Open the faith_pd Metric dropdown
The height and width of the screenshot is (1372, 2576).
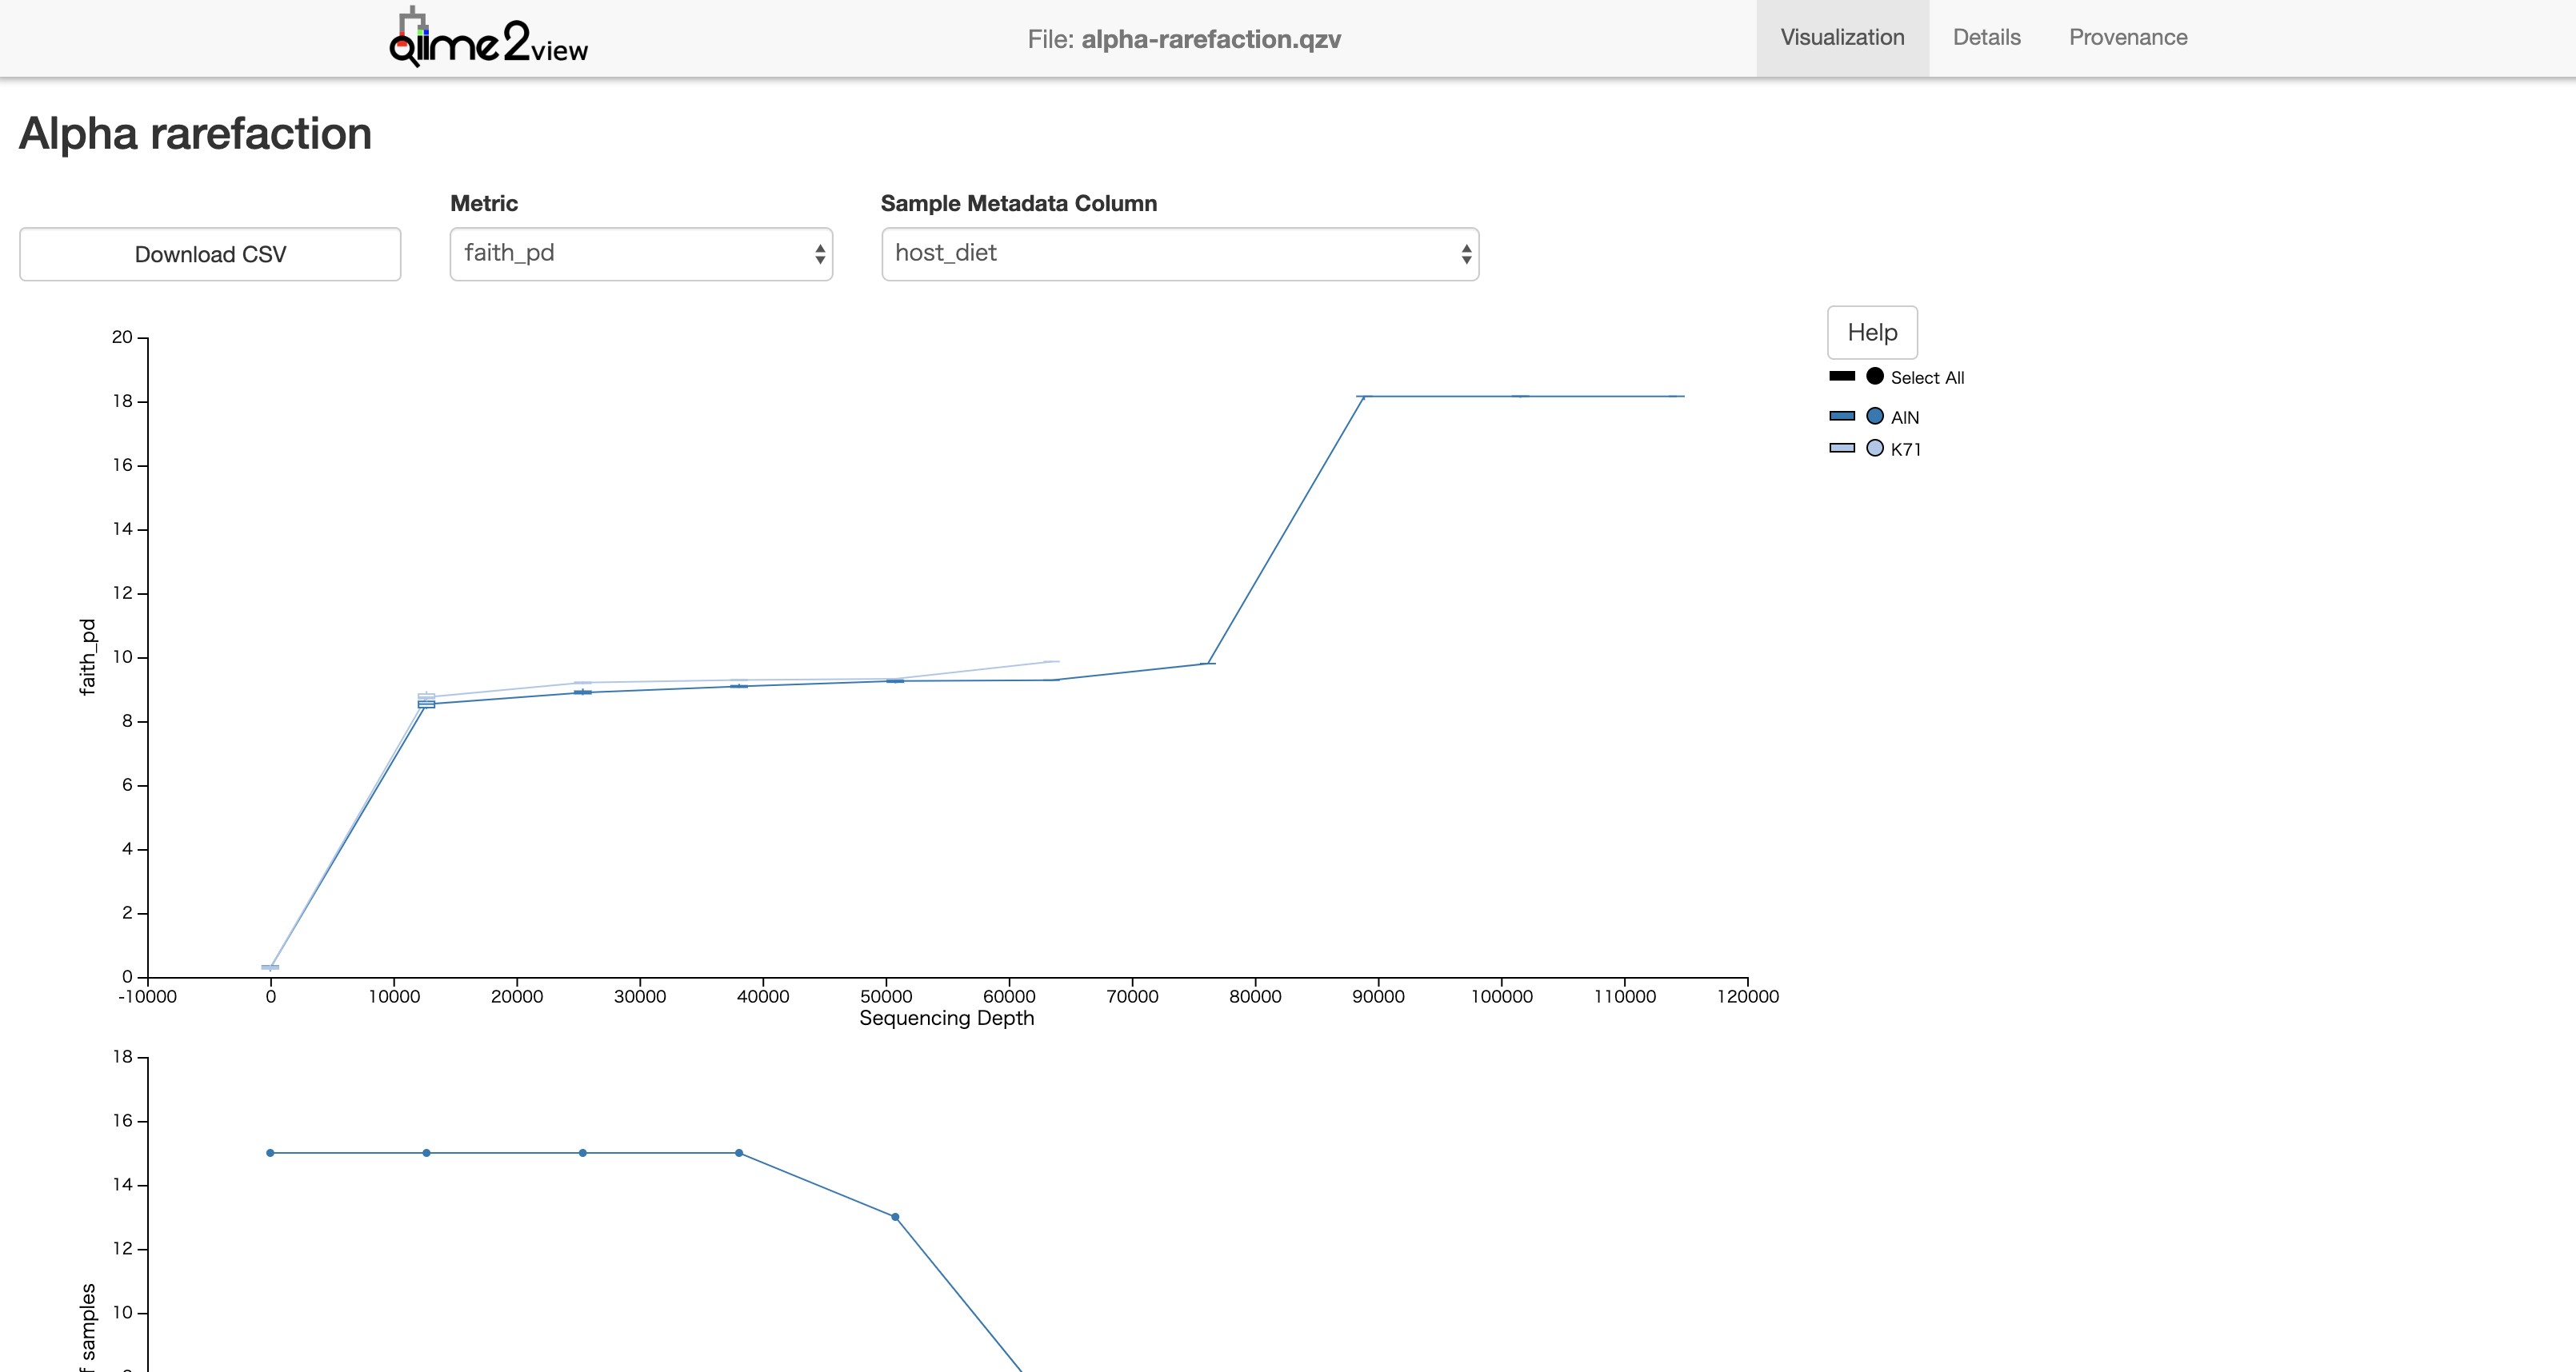pos(640,253)
